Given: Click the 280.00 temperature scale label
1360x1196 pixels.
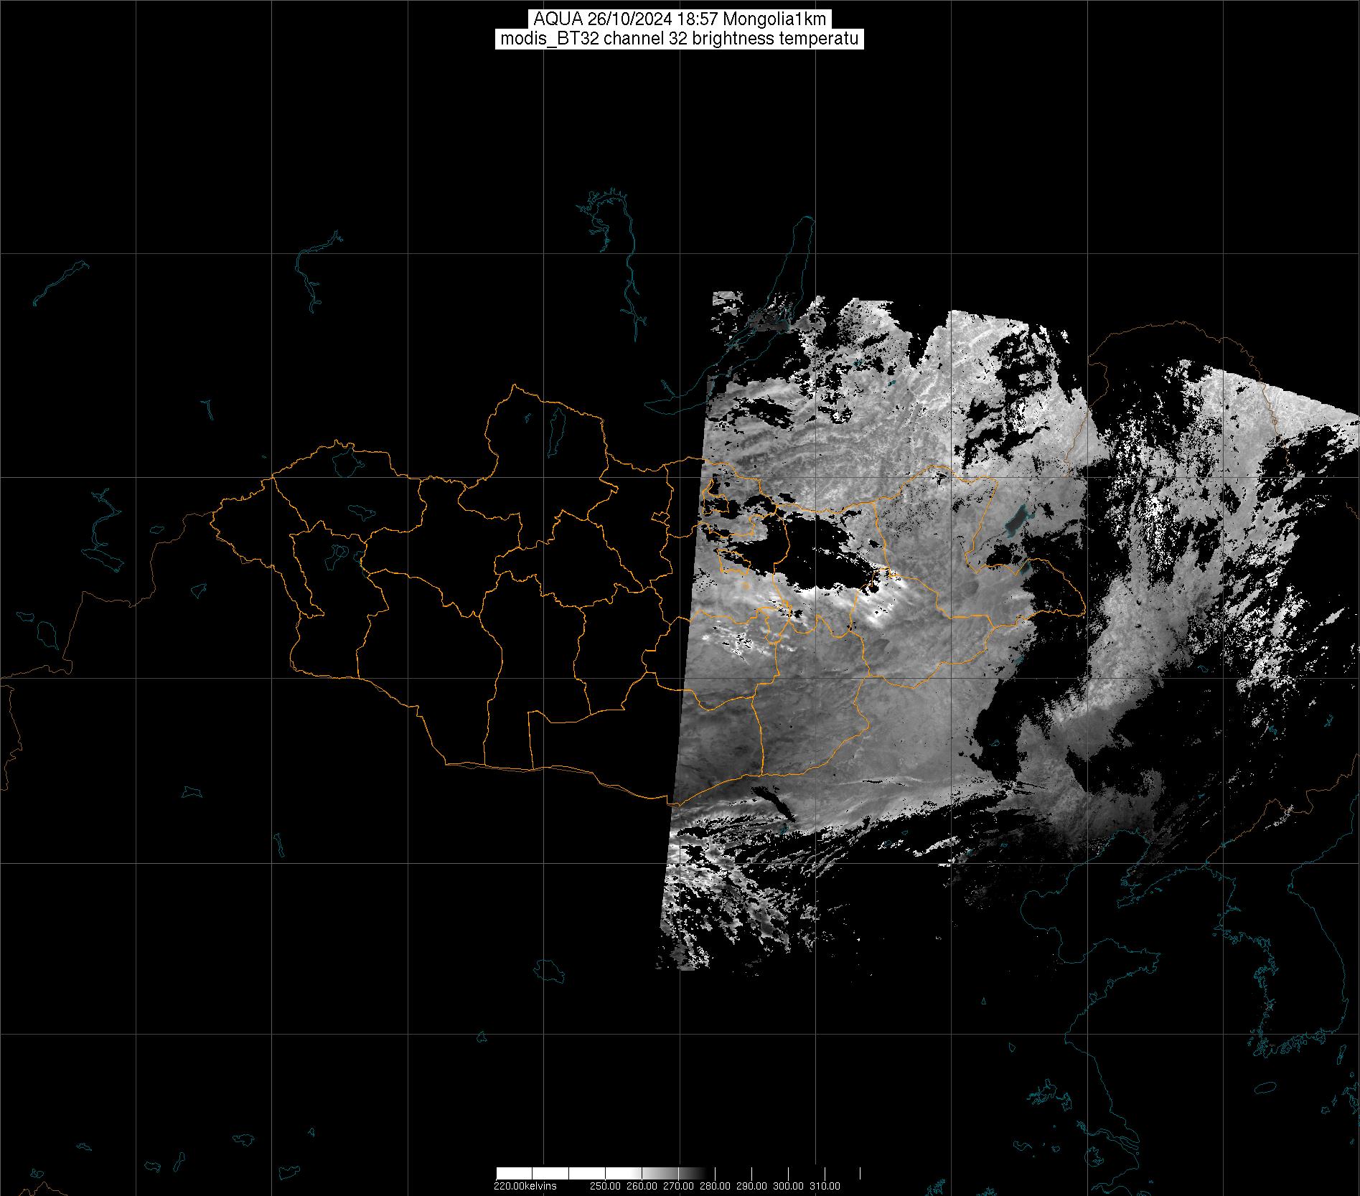Looking at the screenshot, I should pyautogui.click(x=715, y=1185).
